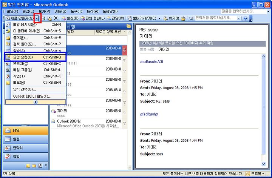Select 검색 폴더(S)... menu entry
The width and height of the screenshot is (272, 178).
point(36,44)
